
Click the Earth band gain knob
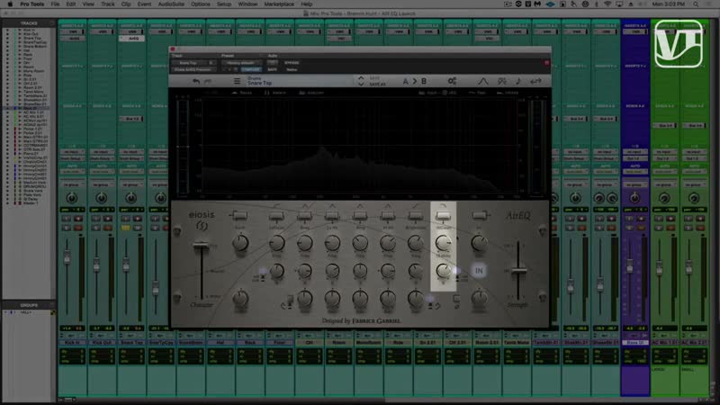coord(240,242)
